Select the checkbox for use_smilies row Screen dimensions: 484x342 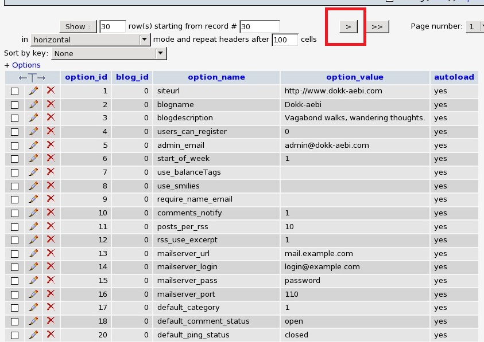15,186
